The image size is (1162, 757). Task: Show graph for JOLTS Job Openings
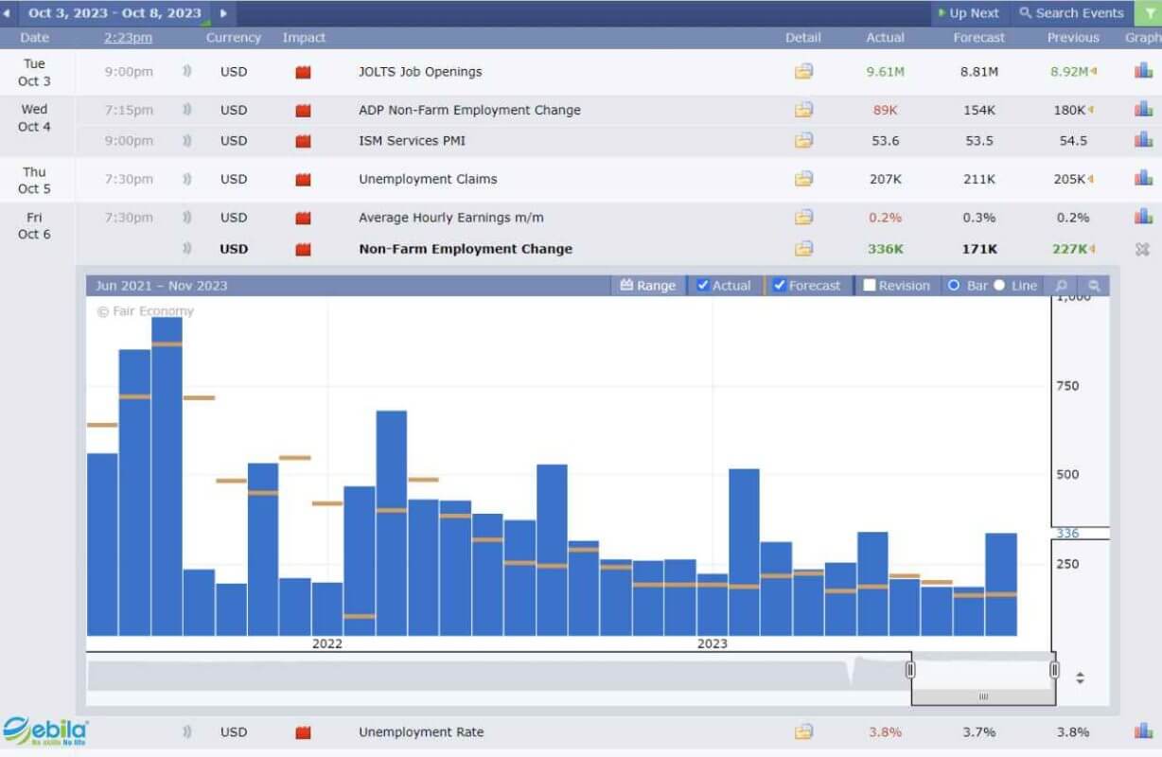coord(1143,70)
